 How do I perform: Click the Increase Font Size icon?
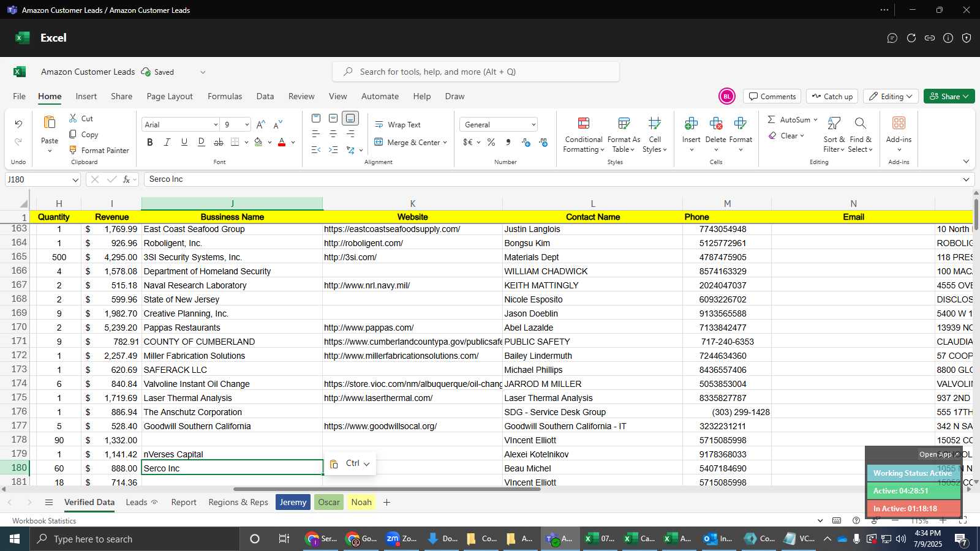[261, 124]
